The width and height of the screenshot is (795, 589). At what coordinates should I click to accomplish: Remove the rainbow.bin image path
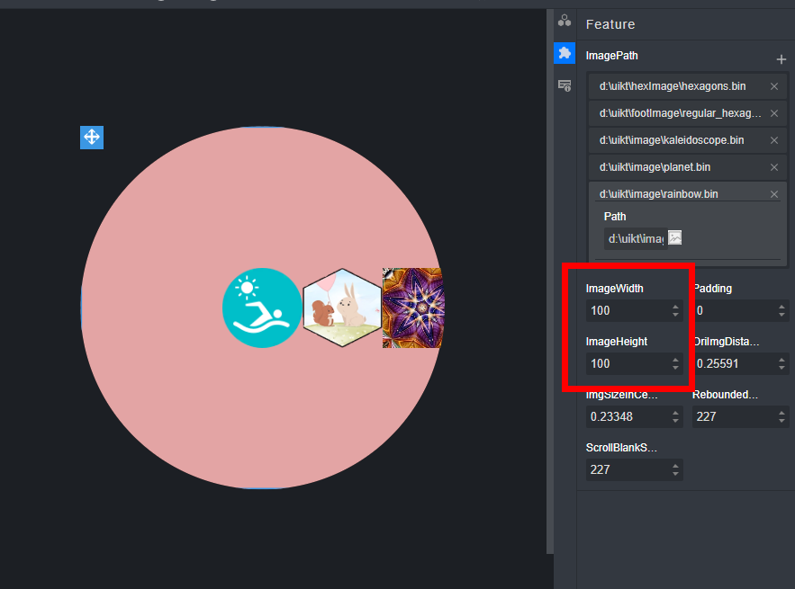click(x=774, y=194)
